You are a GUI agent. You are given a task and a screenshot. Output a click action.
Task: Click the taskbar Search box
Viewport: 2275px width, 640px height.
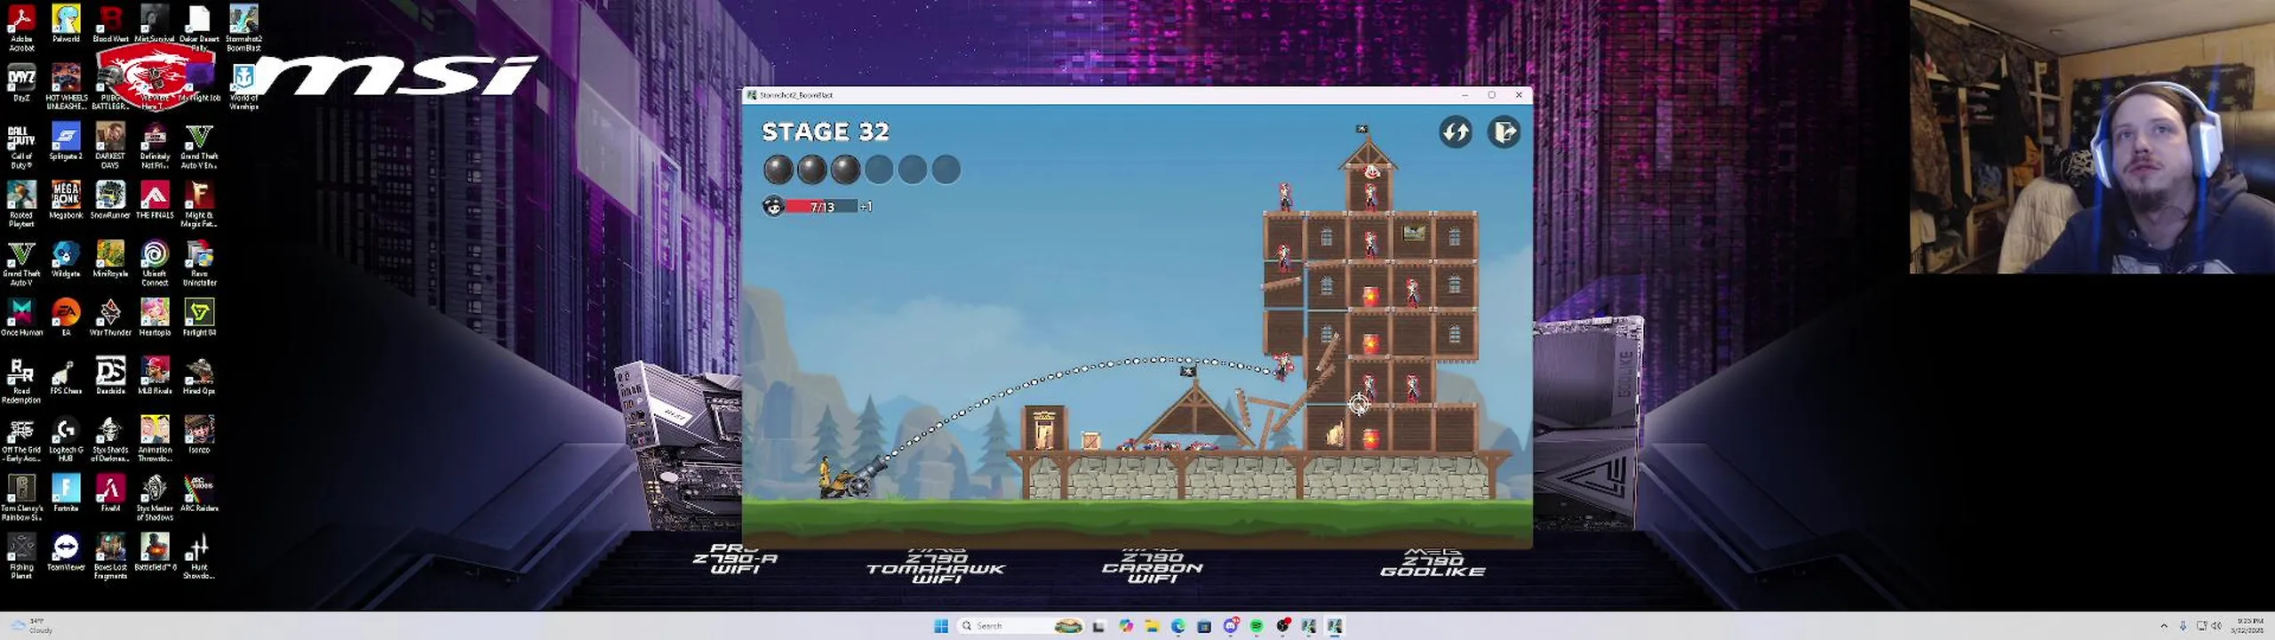[1019, 626]
